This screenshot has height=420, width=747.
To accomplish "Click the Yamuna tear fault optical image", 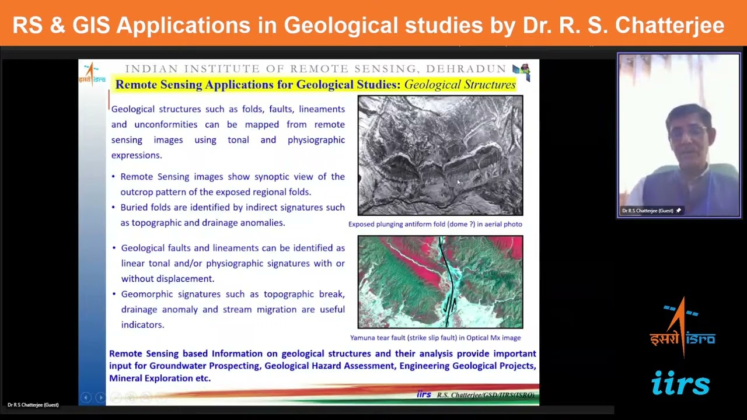I will (x=440, y=282).
